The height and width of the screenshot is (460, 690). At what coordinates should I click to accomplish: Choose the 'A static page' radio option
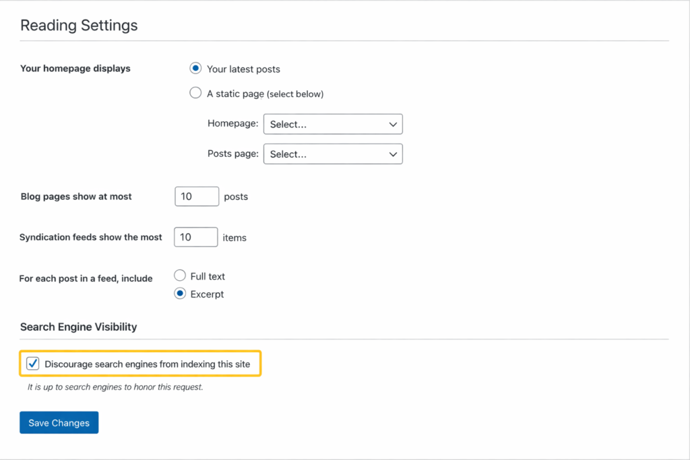(195, 94)
